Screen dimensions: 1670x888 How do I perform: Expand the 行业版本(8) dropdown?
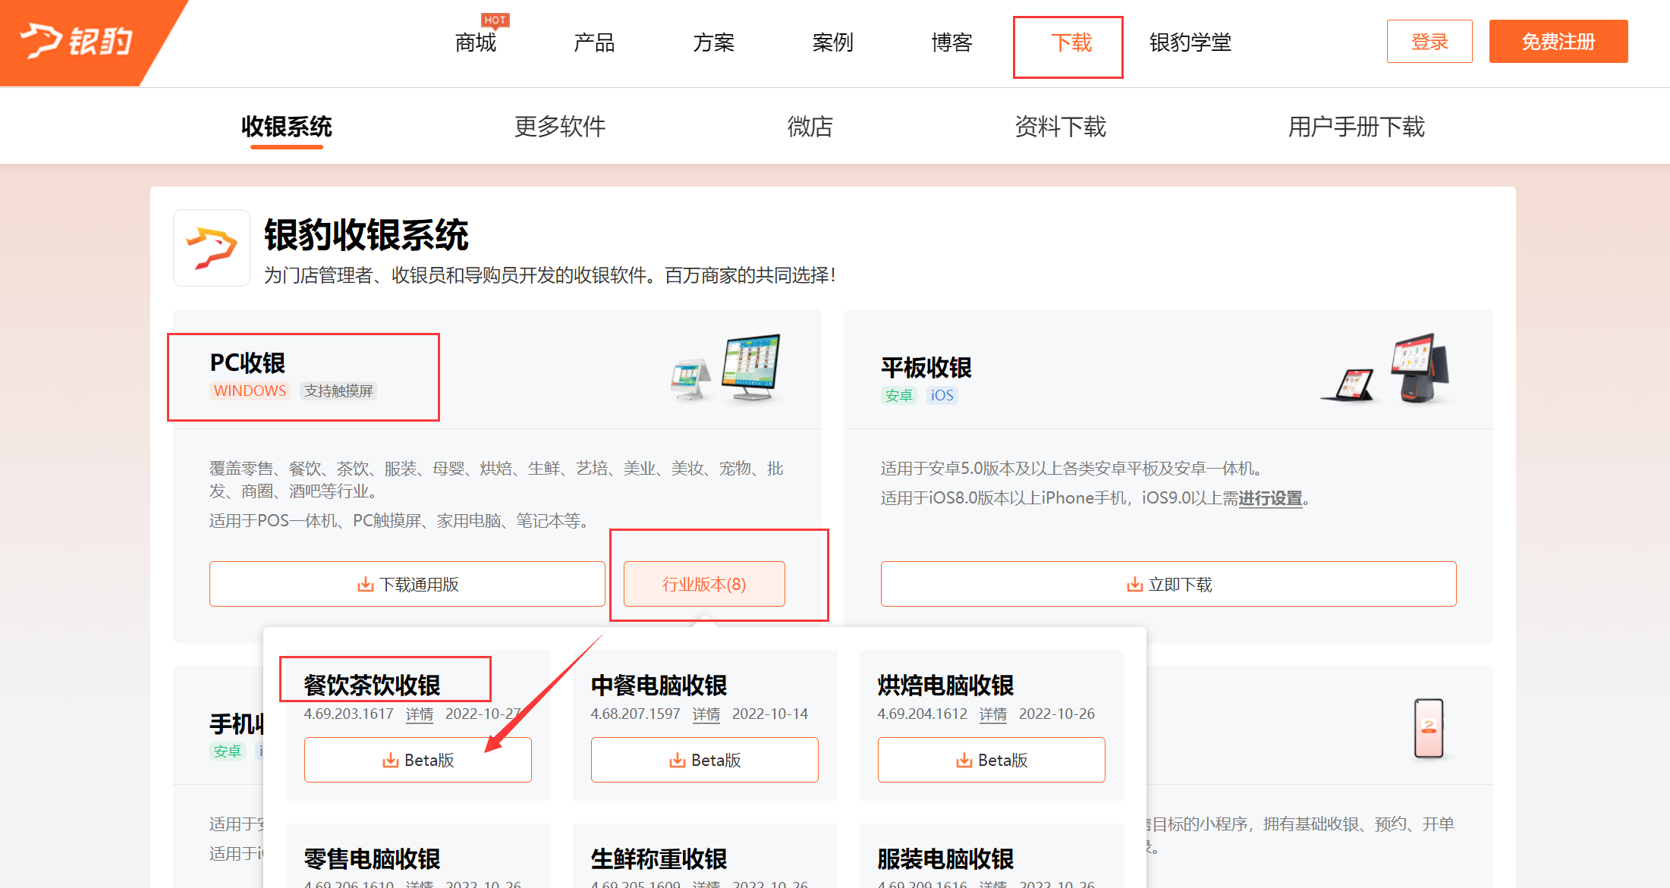pos(704,584)
